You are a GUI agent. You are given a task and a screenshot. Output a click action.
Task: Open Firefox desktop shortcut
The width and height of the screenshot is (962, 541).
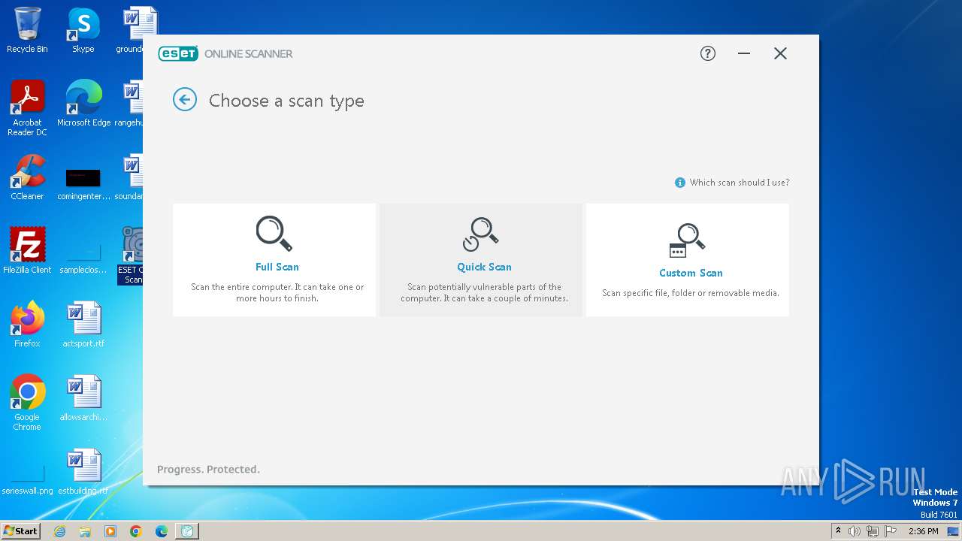pyautogui.click(x=27, y=325)
